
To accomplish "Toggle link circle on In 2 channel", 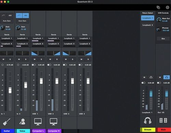I will coord(18,65).
